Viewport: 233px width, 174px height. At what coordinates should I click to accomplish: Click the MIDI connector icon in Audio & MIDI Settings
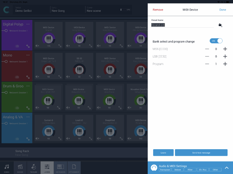[x=154, y=167]
